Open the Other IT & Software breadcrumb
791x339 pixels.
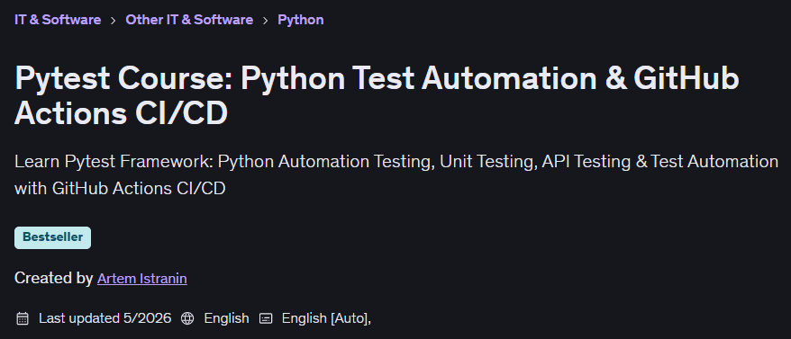[x=189, y=20]
